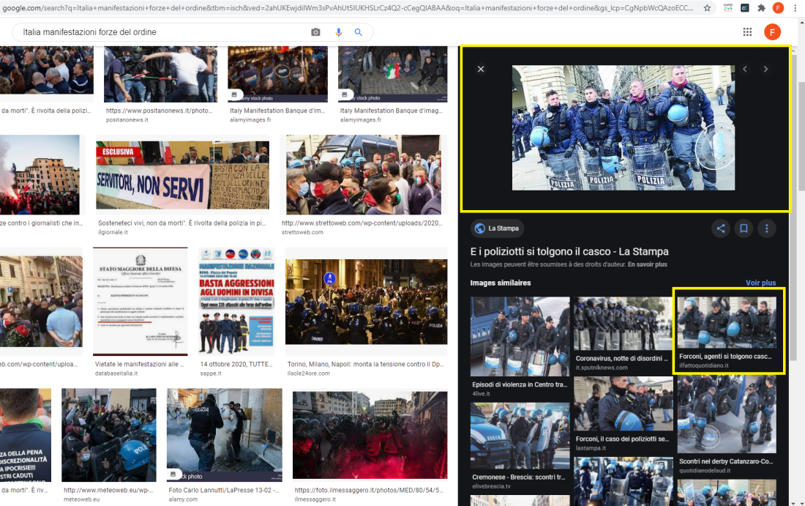Go to the next image in preview

(765, 69)
